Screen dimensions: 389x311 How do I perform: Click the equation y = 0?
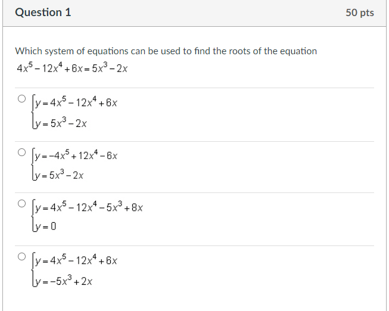(46, 226)
